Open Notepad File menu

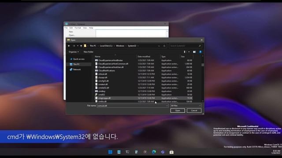(x=66, y=28)
